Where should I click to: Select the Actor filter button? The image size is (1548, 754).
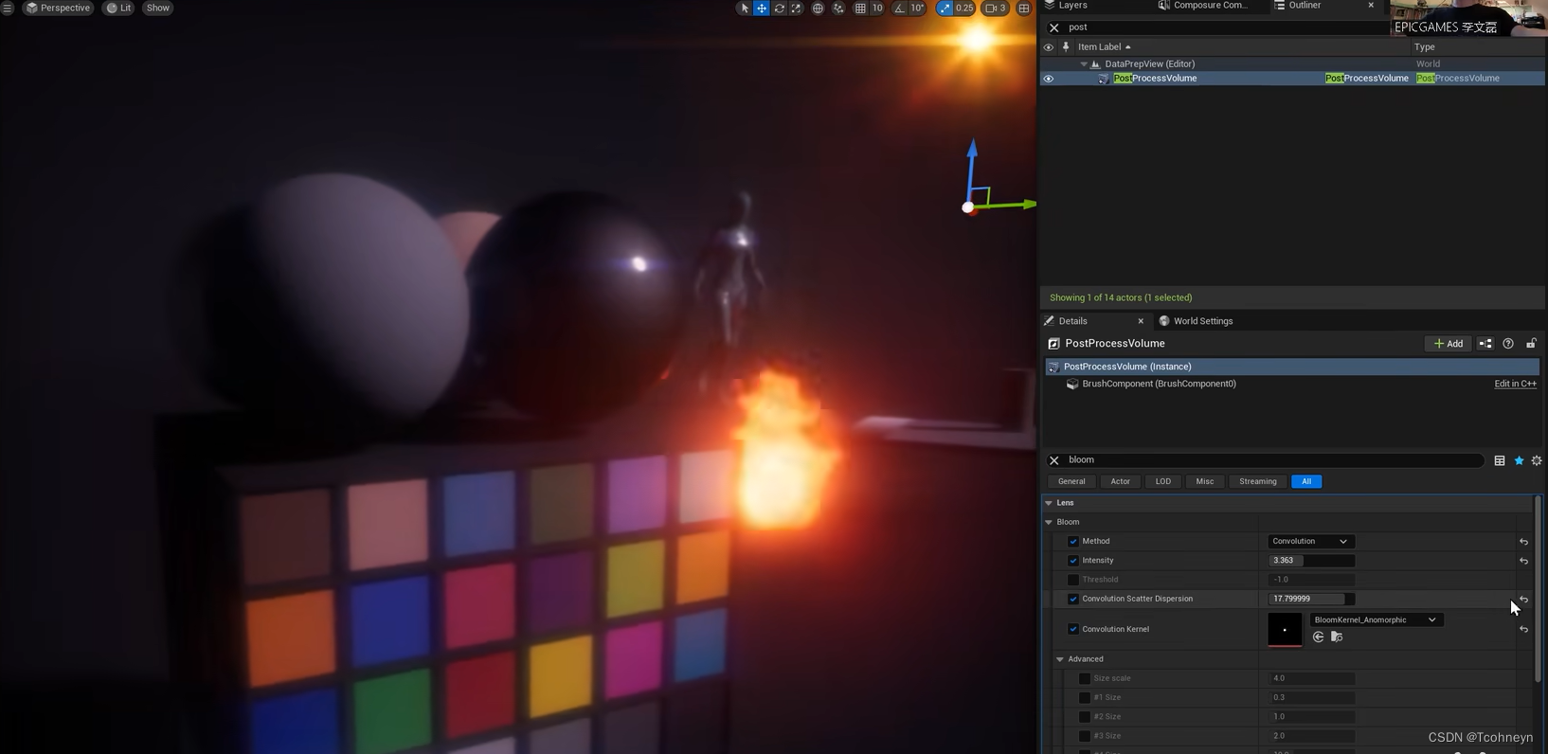(1120, 481)
